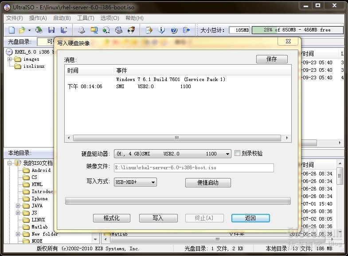Click the message list horizontal scrollbar
Image resolution: width=348 pixels, height=256 pixels.
(x=177, y=138)
